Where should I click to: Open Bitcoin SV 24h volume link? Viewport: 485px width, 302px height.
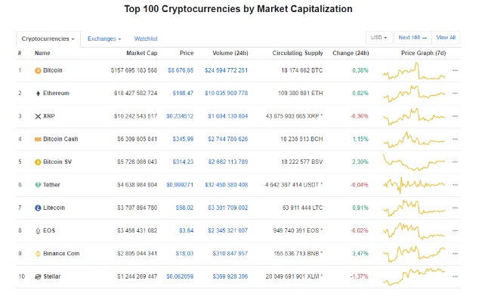(228, 162)
